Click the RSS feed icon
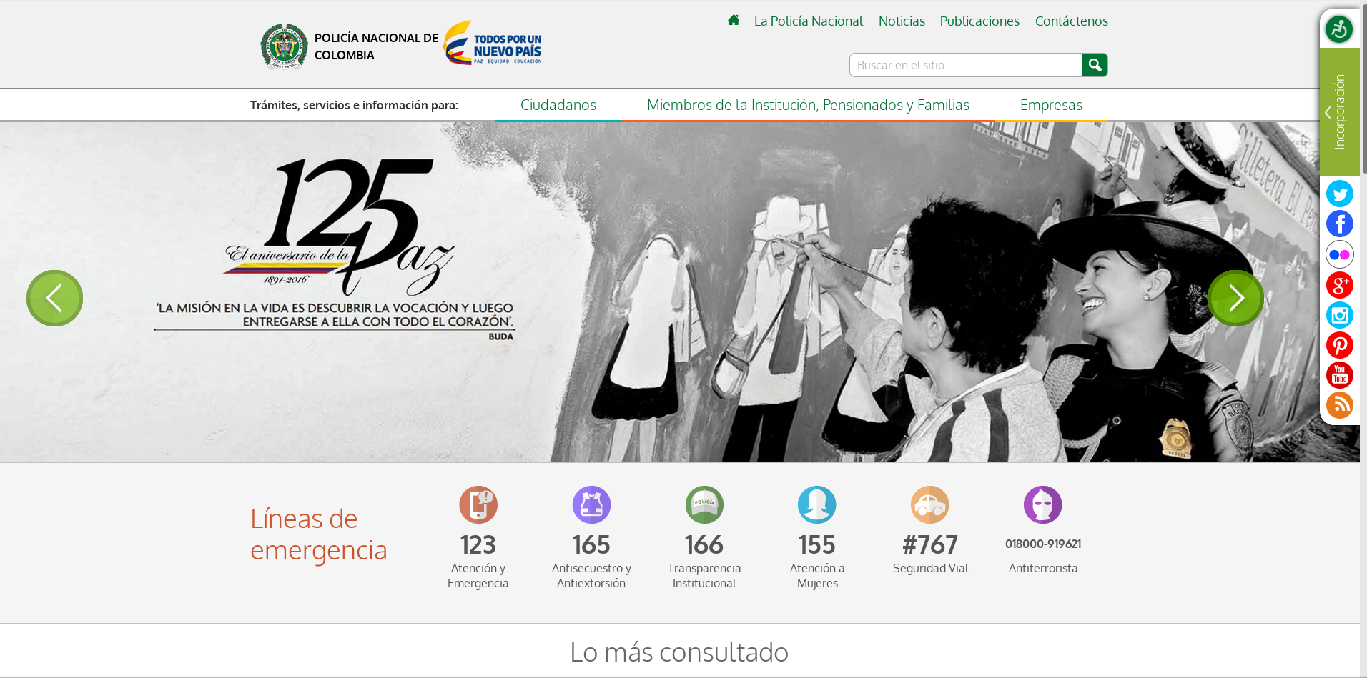This screenshot has height=678, width=1367. [1341, 405]
